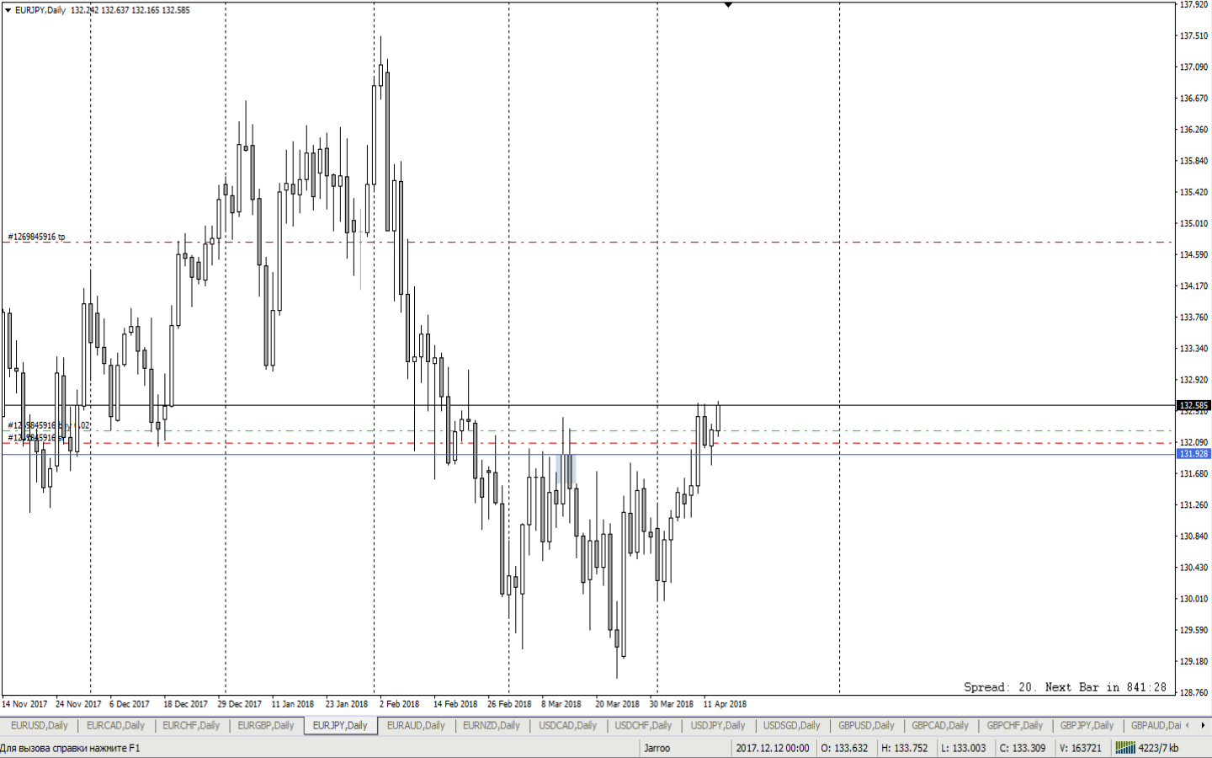1212x758 pixels.
Task: Click the chart shift triangle marker at top
Action: (x=728, y=5)
